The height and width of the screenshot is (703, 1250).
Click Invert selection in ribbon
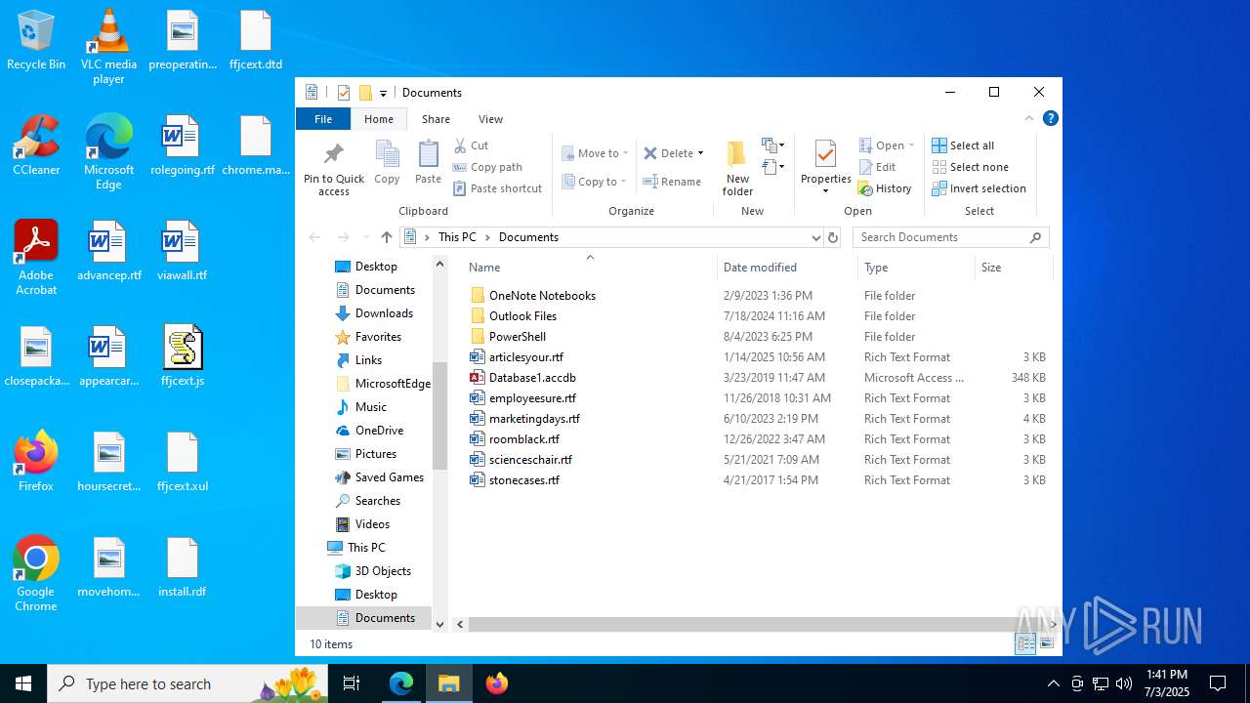979,188
